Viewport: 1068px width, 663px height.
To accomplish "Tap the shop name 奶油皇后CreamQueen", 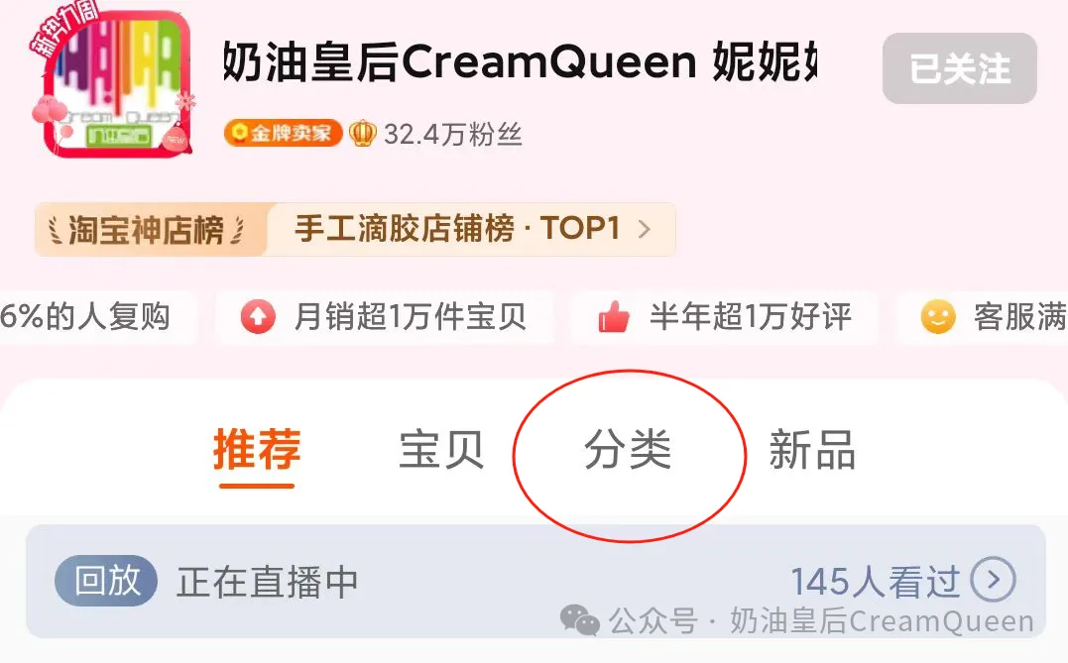I will (459, 62).
